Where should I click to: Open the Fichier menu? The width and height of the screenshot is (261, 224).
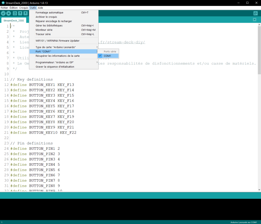[x=4, y=8]
